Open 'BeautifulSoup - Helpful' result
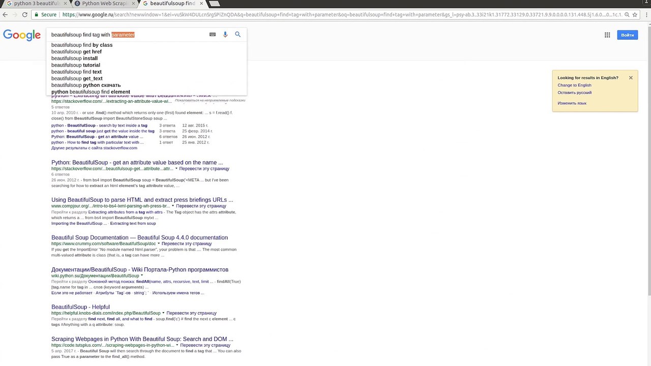651x366 pixels. [x=80, y=308]
